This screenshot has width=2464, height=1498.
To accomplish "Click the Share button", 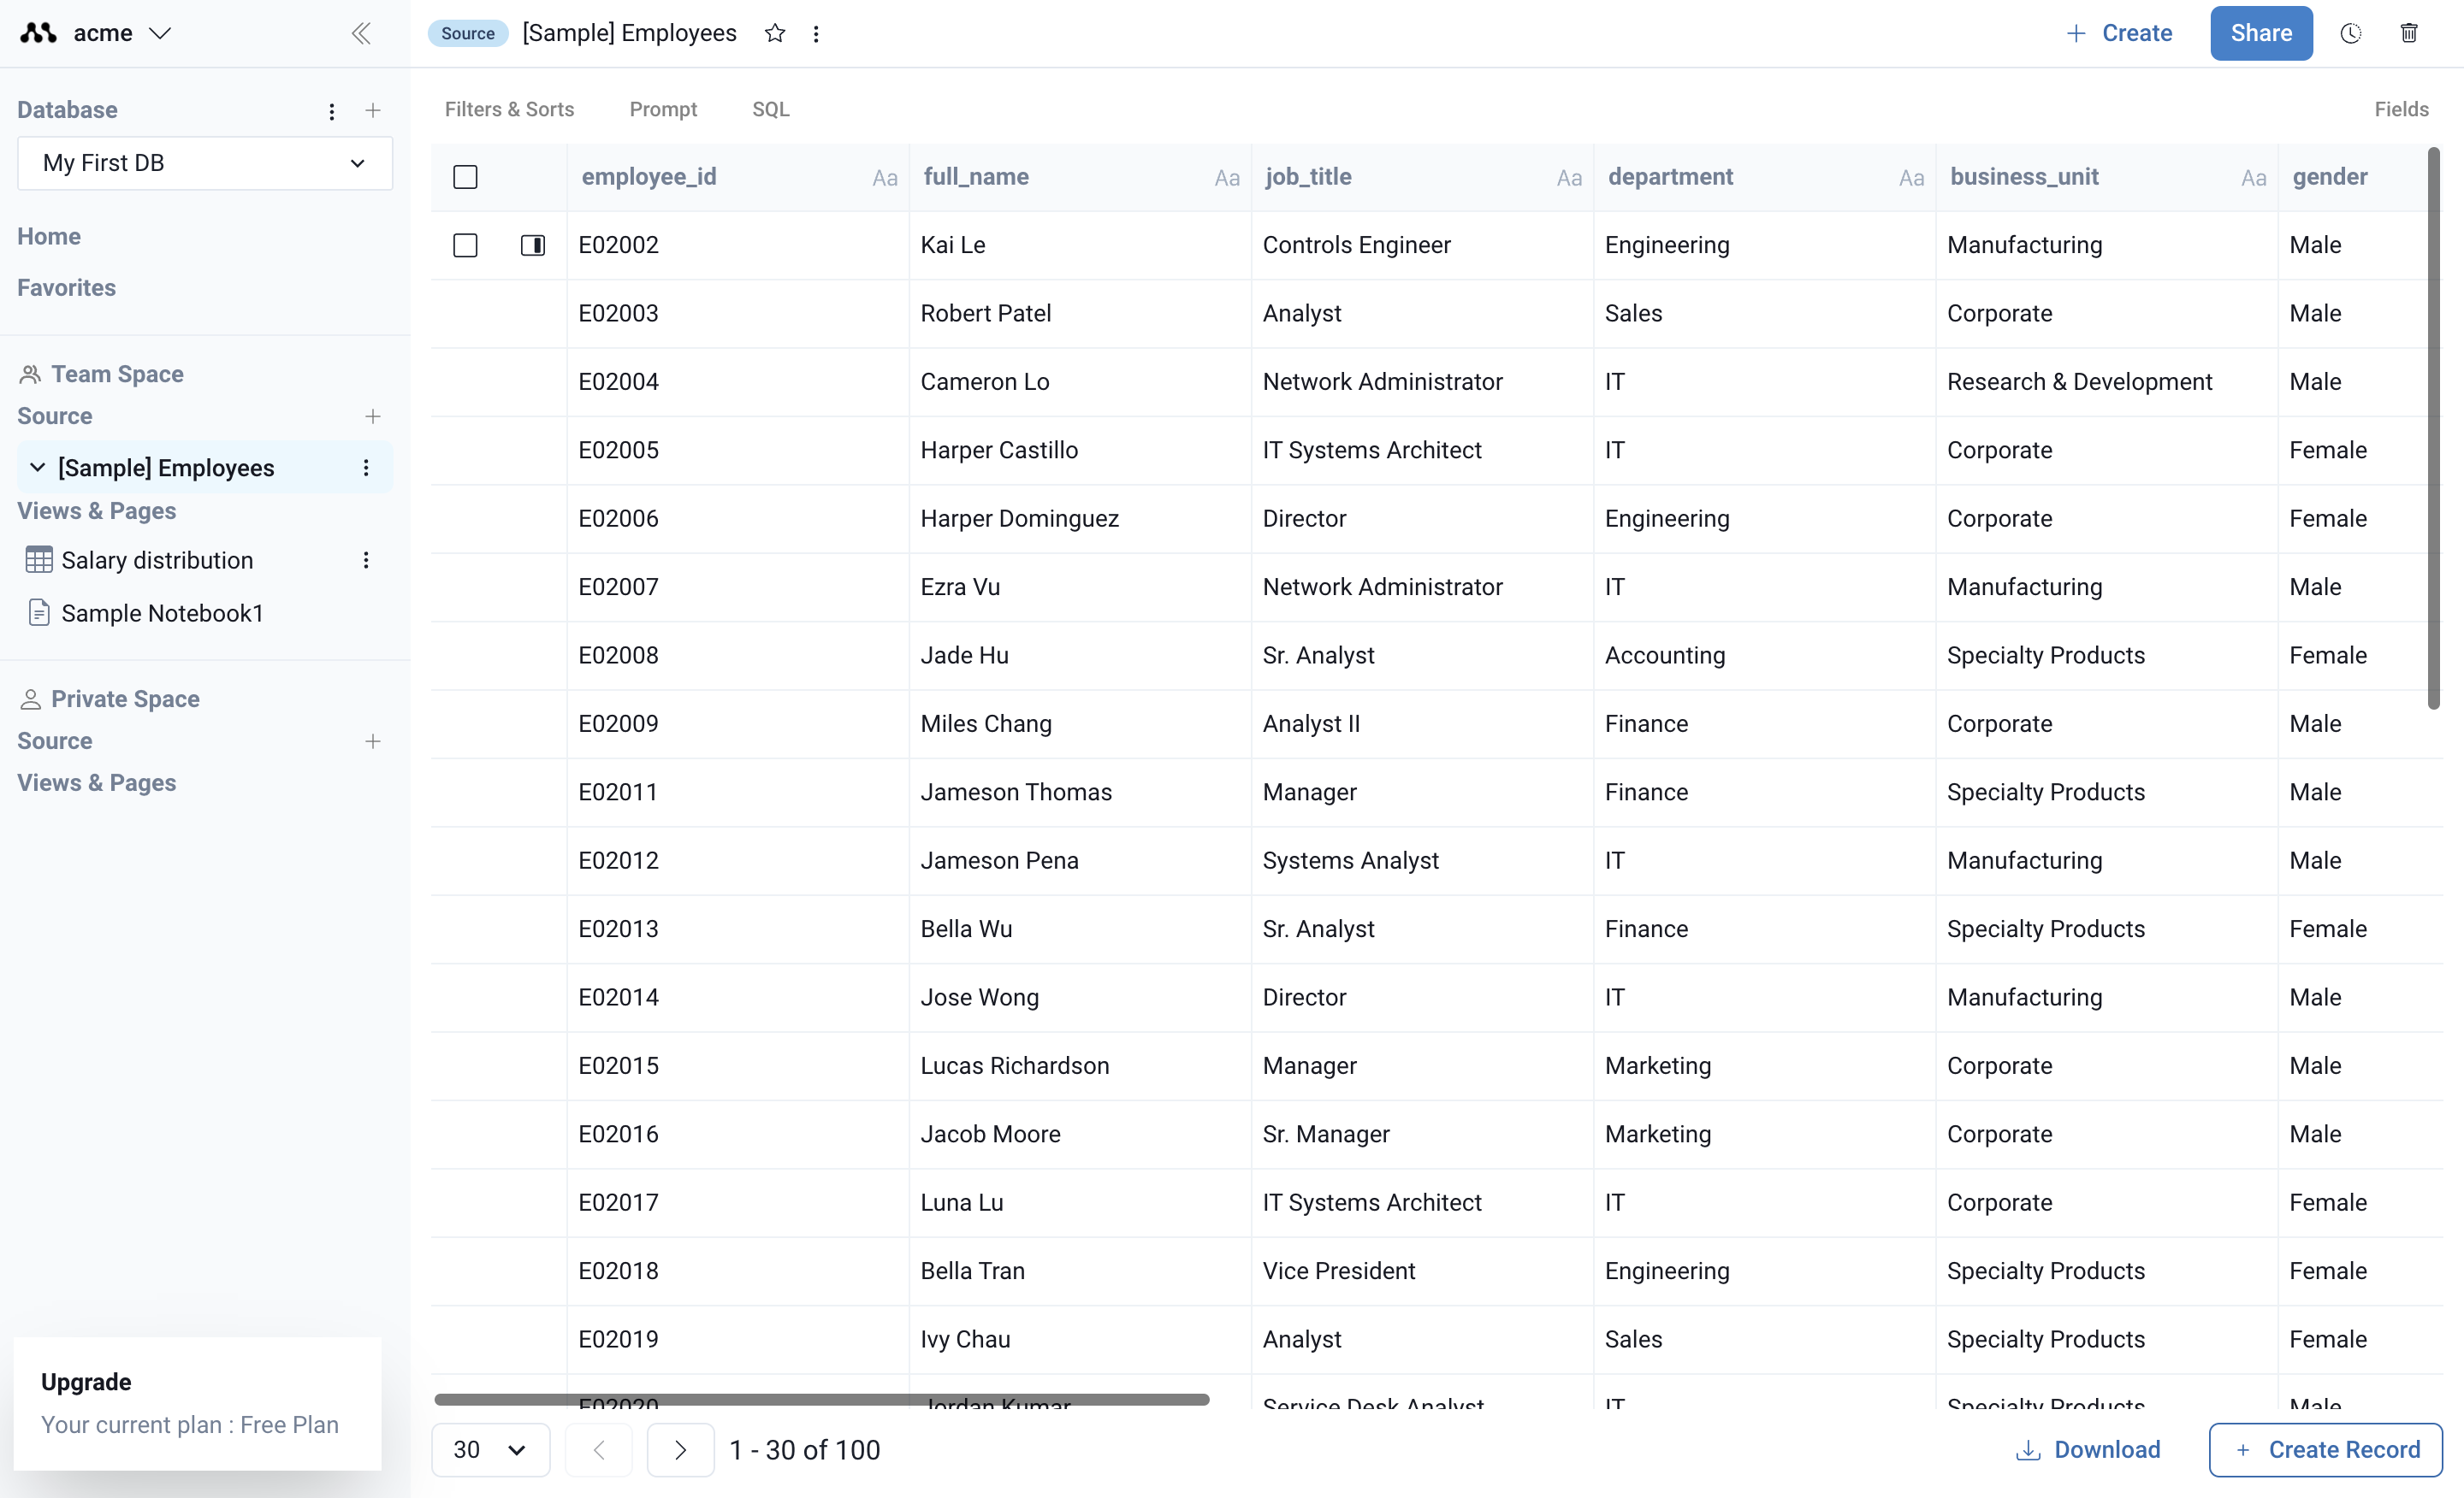I will [x=2260, y=33].
